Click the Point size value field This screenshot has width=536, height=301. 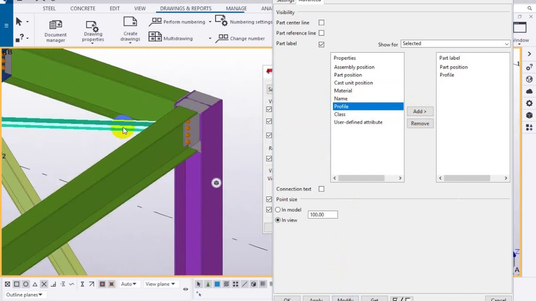[x=322, y=214]
